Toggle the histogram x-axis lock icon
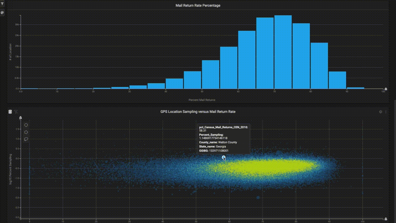396x223 pixels. [386, 89]
